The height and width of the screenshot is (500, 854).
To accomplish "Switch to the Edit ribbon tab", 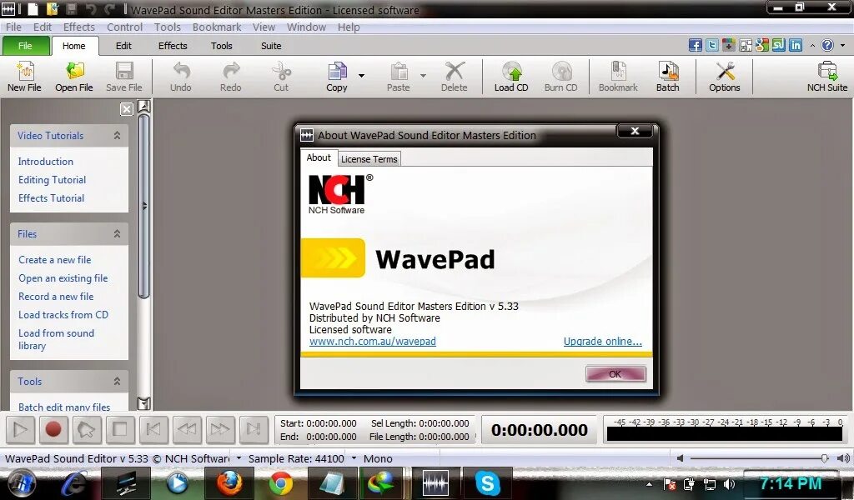I will [x=123, y=46].
